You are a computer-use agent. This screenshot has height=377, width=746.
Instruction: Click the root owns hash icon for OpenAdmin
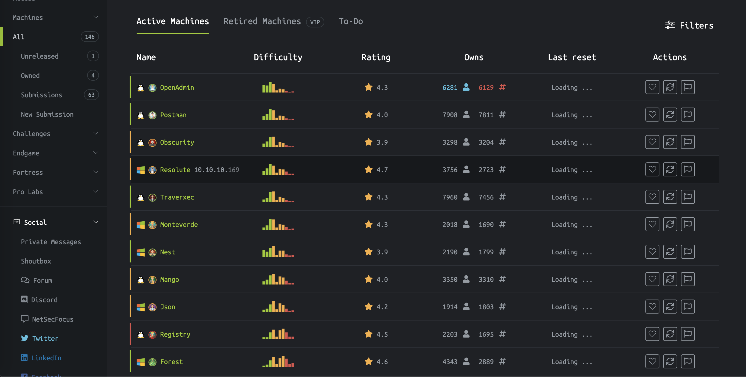click(x=502, y=87)
